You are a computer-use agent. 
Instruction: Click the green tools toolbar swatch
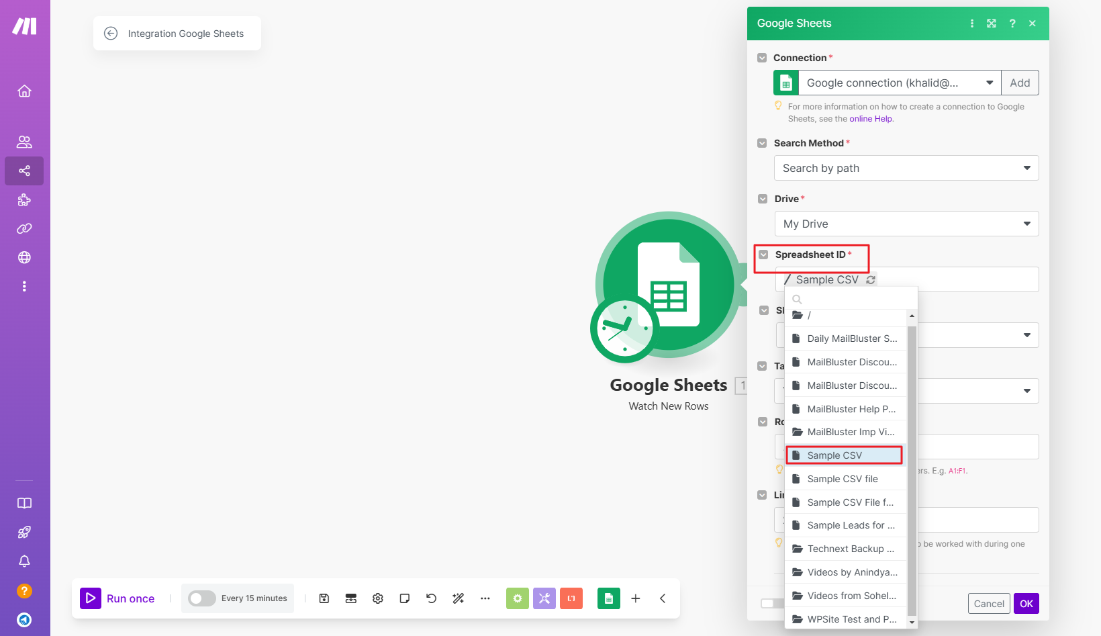pos(518,598)
